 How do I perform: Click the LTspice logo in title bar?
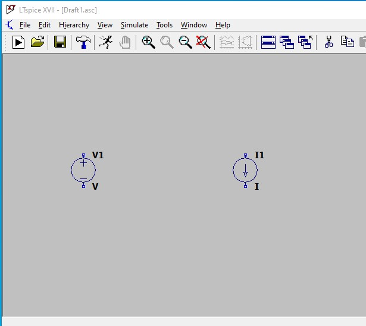(11, 10)
